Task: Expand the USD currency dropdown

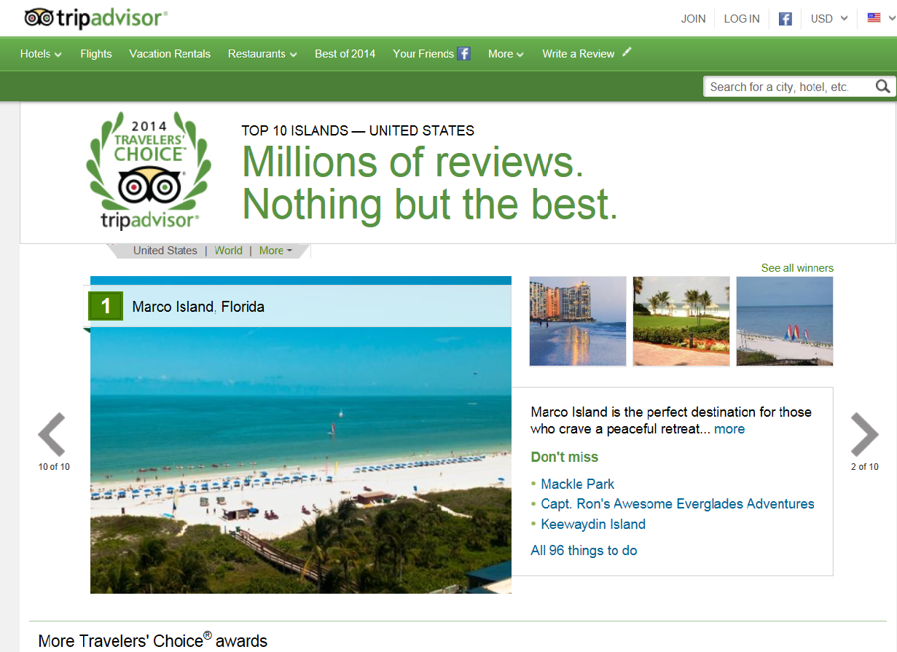Action: 829,19
